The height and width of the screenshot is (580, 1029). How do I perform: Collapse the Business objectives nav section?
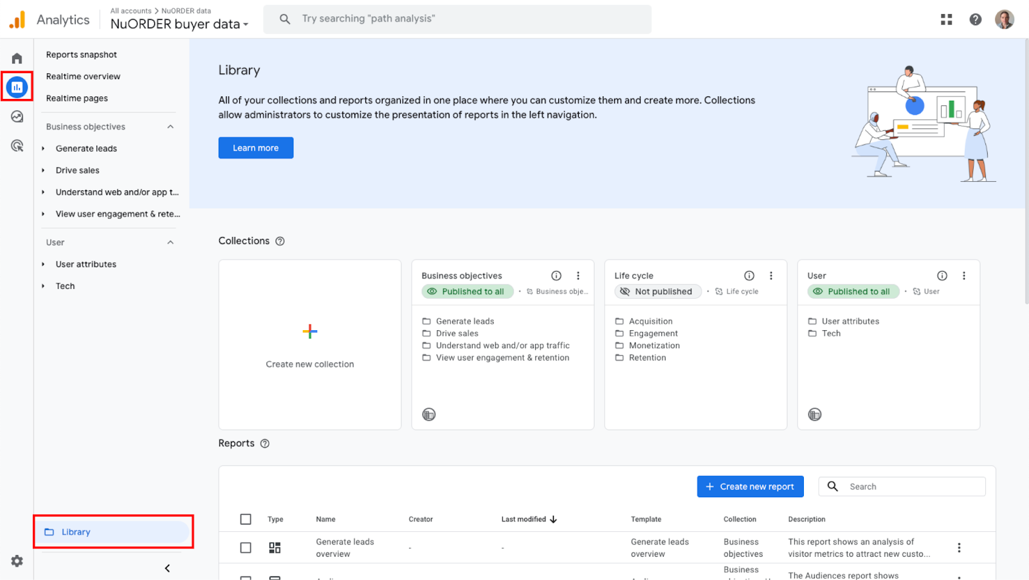[170, 127]
